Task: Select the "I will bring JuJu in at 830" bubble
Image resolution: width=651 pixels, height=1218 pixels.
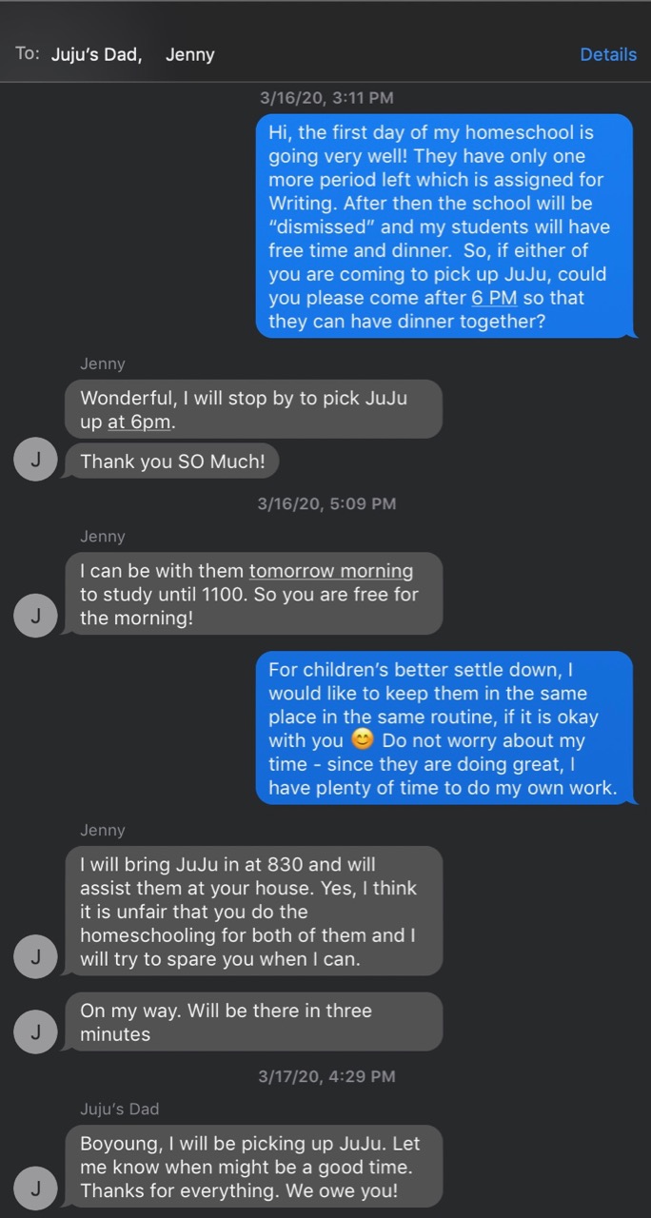Action: 252,911
